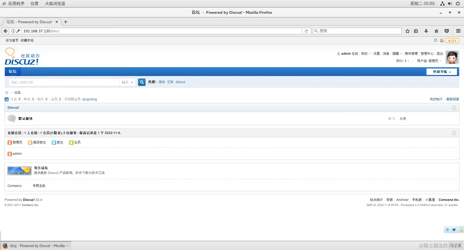Click the online user admin link
This screenshot has width=464, height=250.
coord(17,154)
